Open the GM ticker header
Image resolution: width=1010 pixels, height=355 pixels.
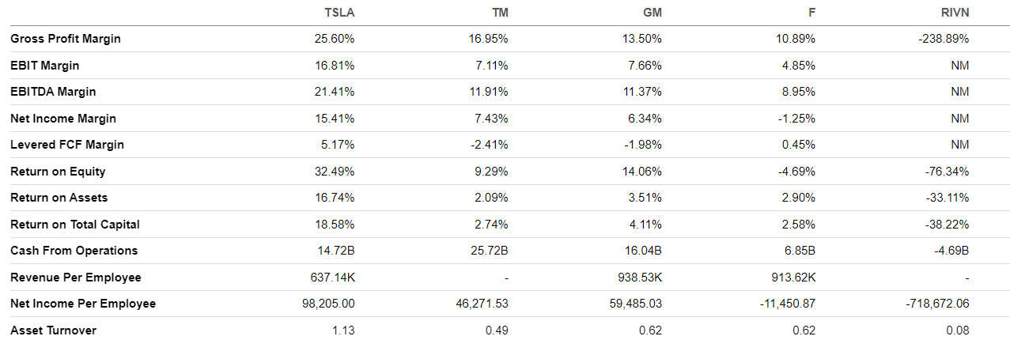click(653, 13)
